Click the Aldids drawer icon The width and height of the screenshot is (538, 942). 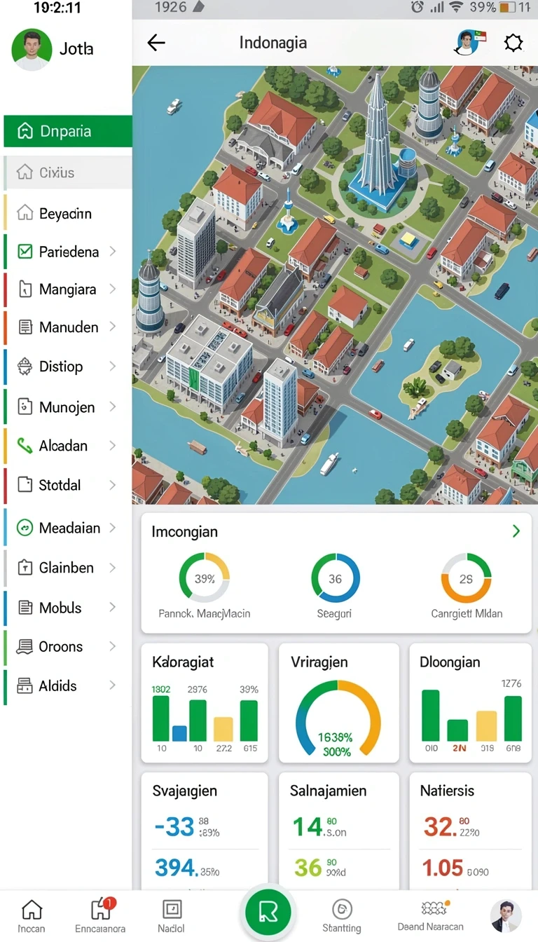pyautogui.click(x=25, y=685)
